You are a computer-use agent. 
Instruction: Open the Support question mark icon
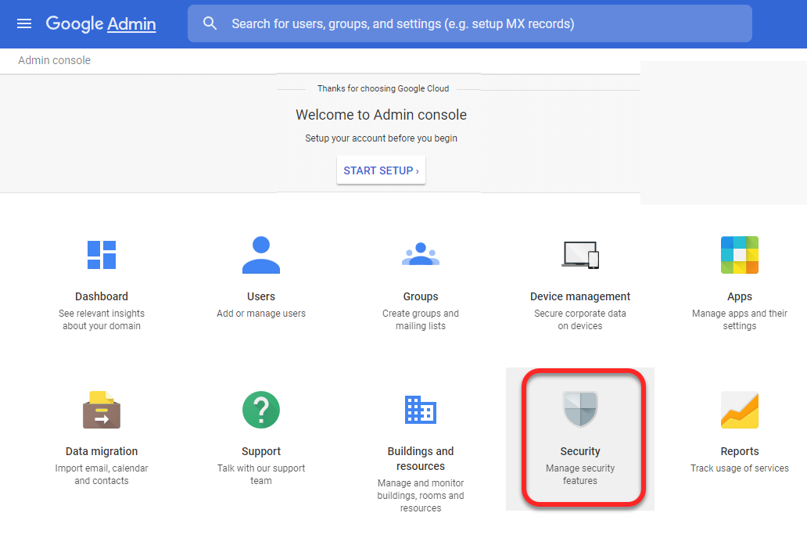(261, 410)
